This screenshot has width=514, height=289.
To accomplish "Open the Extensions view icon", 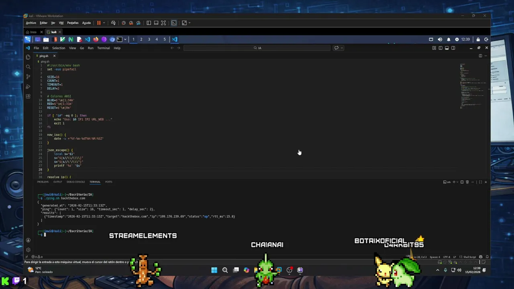I will tap(28, 96).
